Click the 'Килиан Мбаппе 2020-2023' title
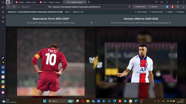Image resolution: width=186 pixels, height=104 pixels. pos(141,18)
